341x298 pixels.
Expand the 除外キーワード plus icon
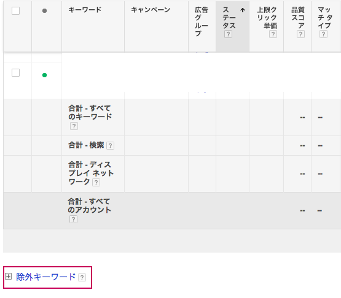coord(8,277)
